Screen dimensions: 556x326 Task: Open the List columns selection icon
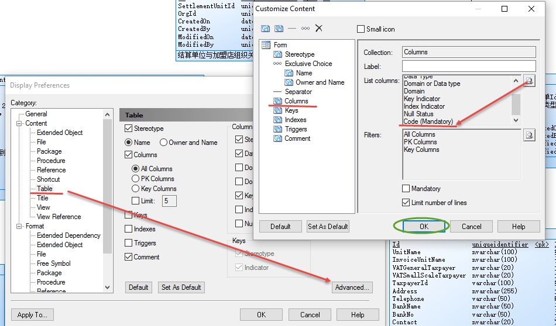click(x=529, y=81)
